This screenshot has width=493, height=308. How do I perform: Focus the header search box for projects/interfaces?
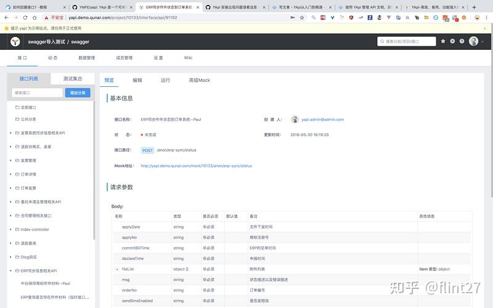[x=407, y=41]
